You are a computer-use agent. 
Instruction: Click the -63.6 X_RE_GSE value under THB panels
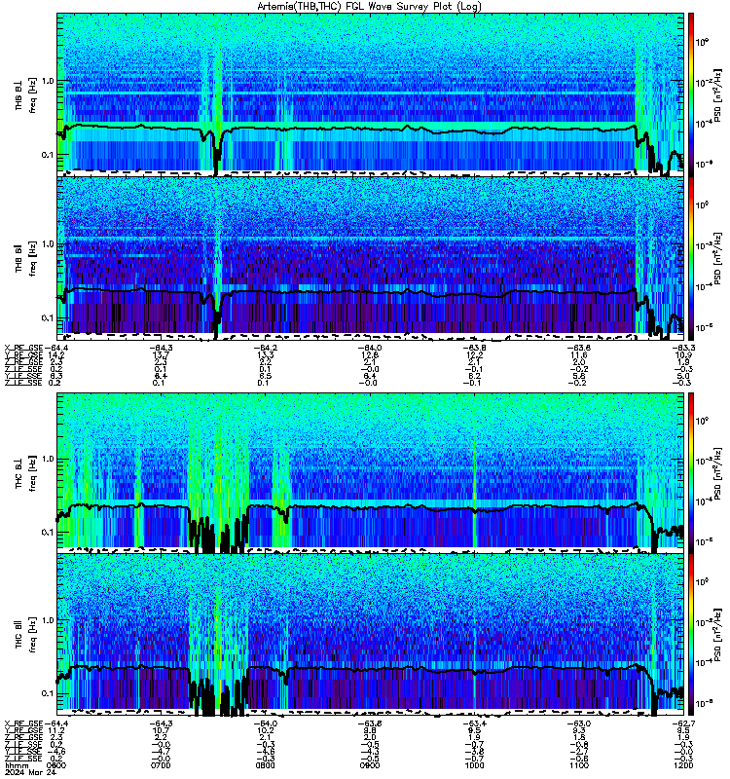[x=578, y=348]
